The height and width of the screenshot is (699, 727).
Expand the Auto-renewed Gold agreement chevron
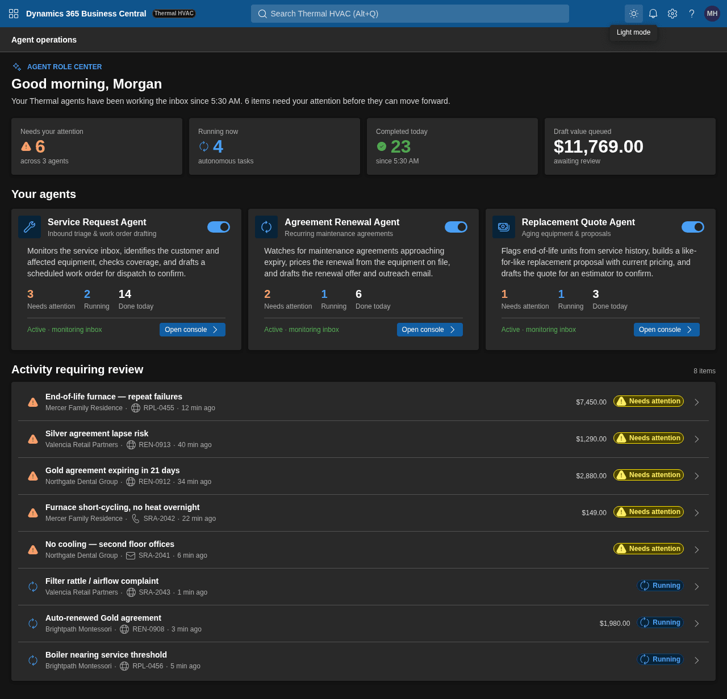point(697,624)
